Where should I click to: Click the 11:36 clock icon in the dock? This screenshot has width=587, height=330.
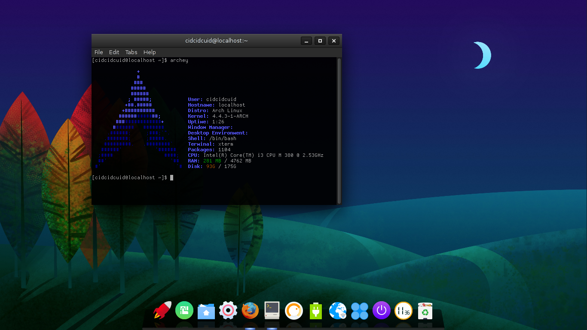(403, 310)
